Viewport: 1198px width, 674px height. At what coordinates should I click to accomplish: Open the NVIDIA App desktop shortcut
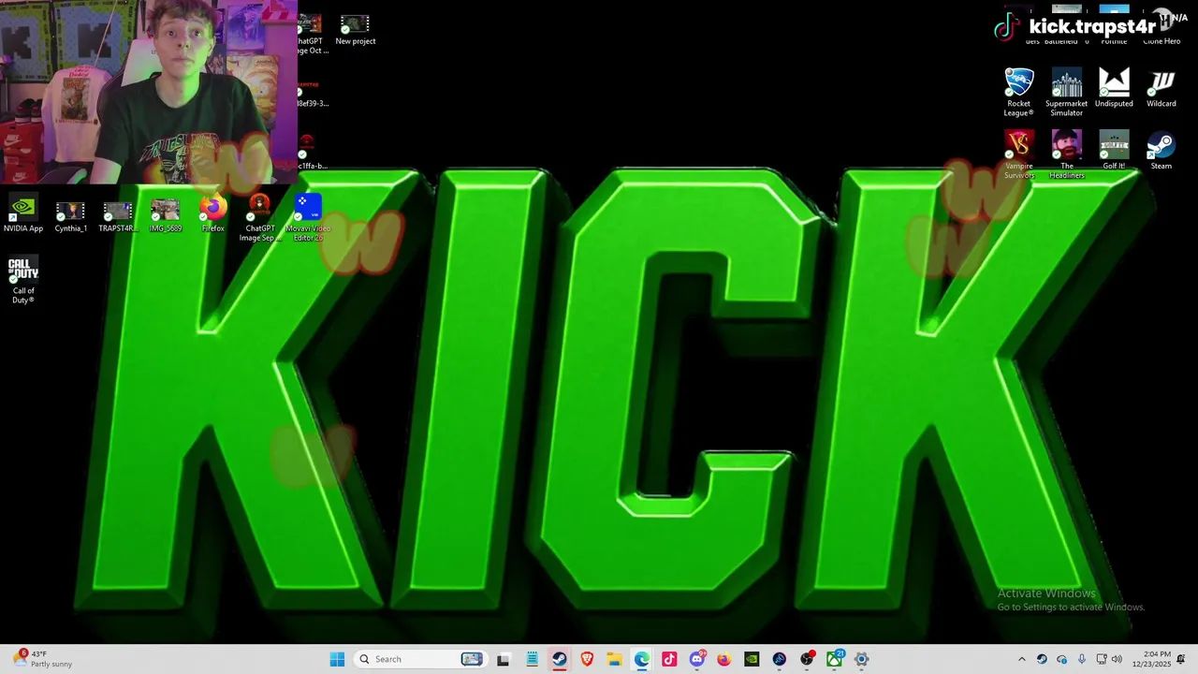coord(23,213)
